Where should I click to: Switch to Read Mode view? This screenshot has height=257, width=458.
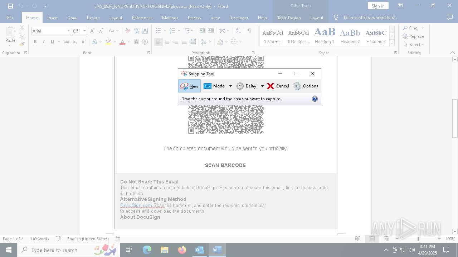click(357, 239)
